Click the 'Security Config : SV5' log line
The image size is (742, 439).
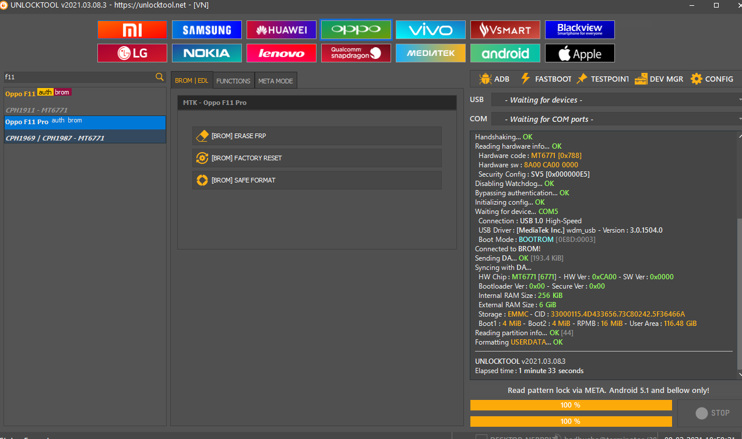[534, 174]
